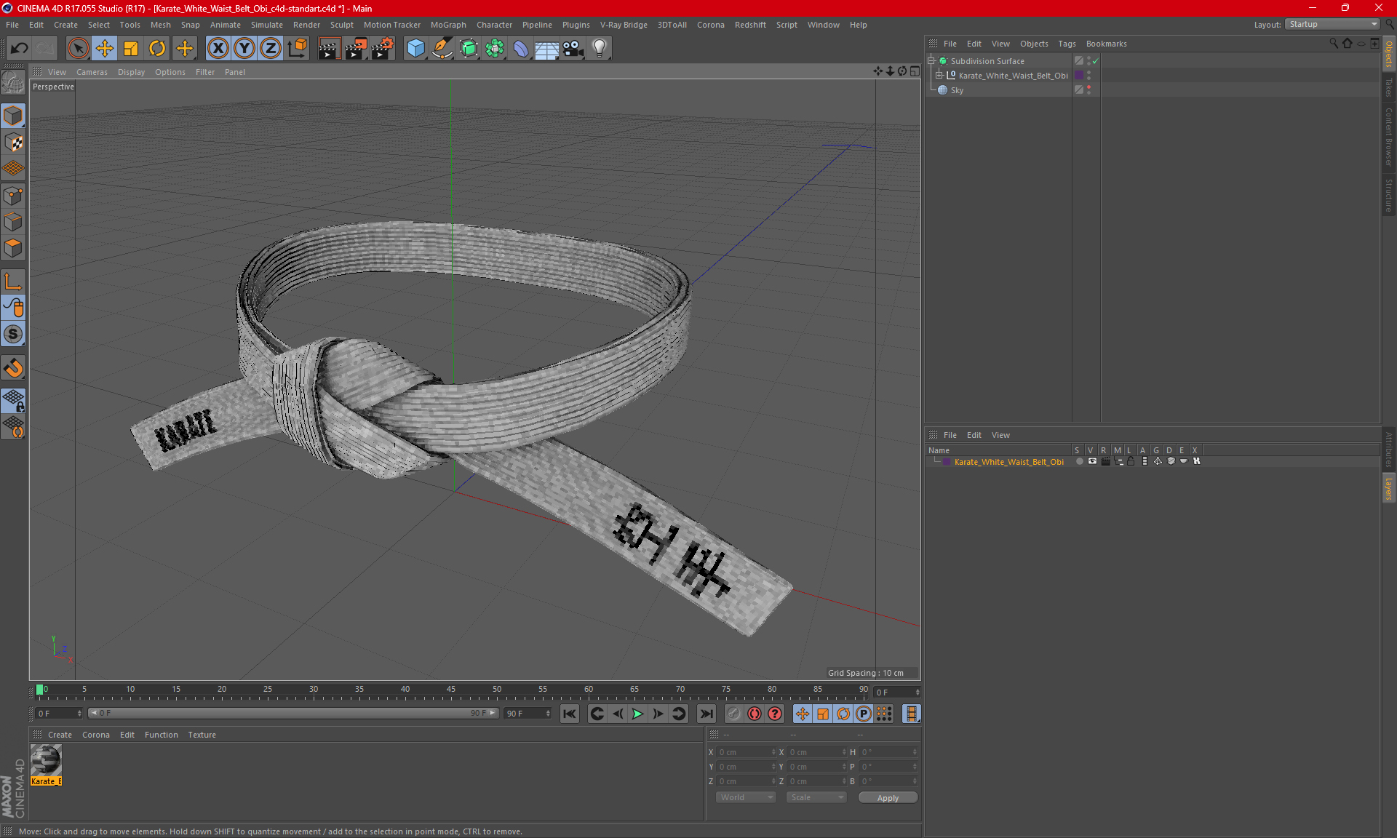Toggle Karate belt object visibility dots
The image size is (1397, 838).
click(1089, 76)
